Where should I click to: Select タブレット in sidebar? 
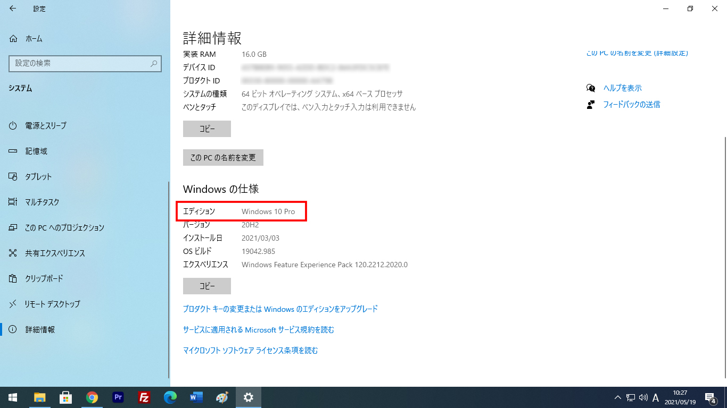(x=38, y=177)
